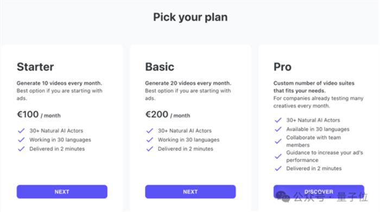Click the NEXT button under Starter plan
The width and height of the screenshot is (380, 212).
(x=62, y=192)
